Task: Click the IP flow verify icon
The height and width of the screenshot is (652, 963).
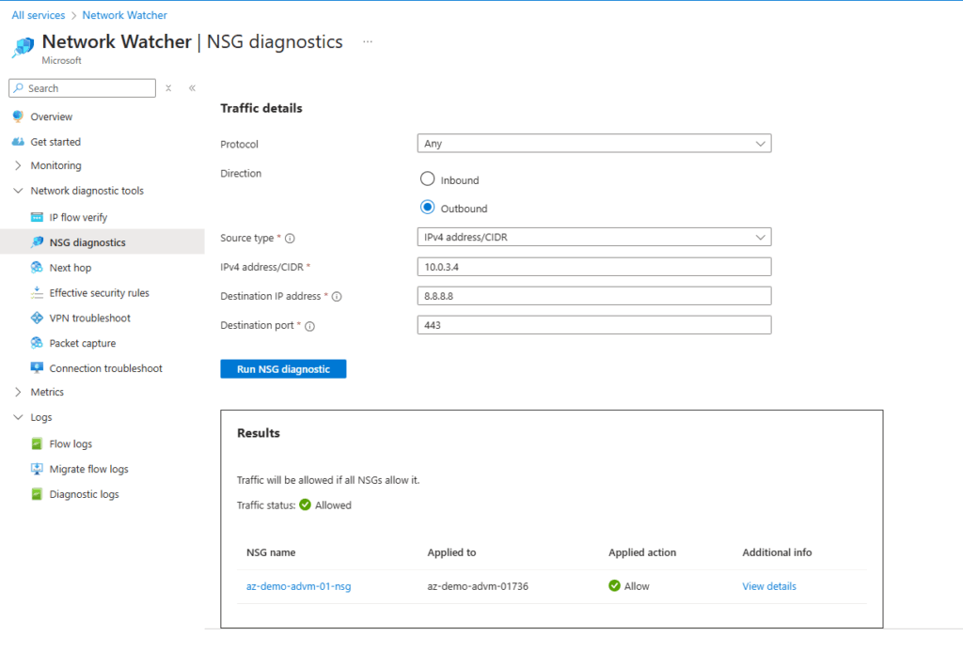Action: [x=37, y=217]
